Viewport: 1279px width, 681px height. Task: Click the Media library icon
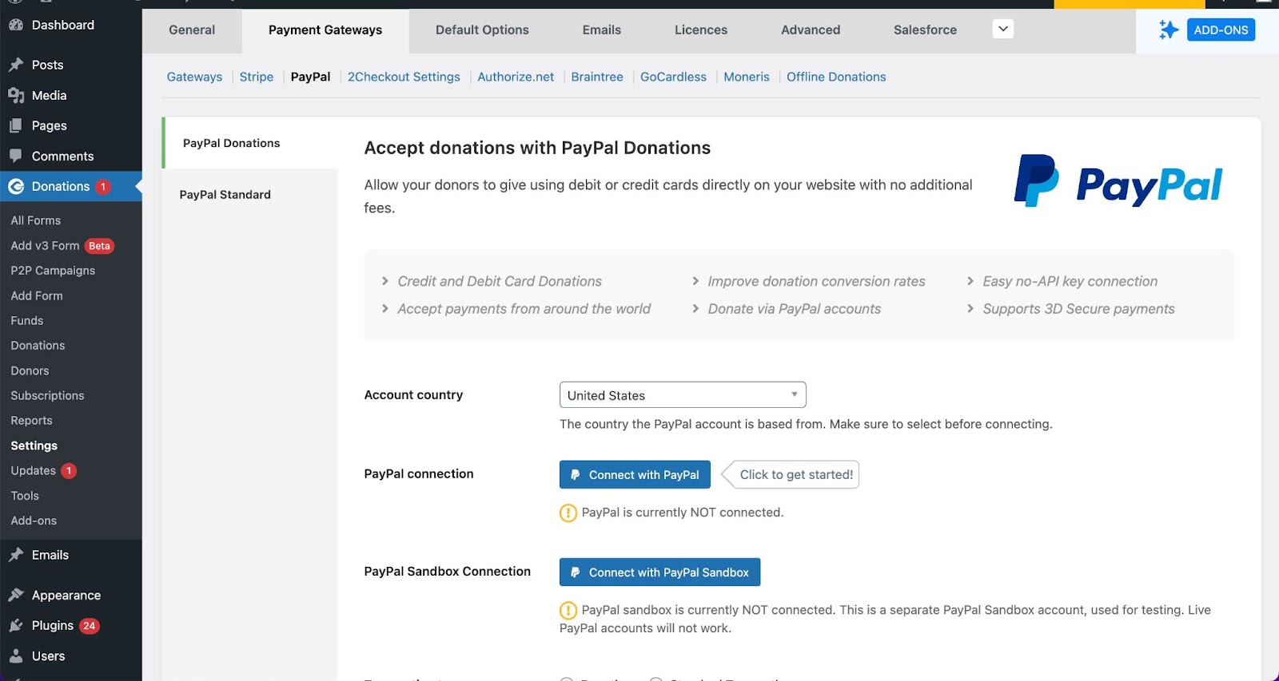(x=16, y=95)
